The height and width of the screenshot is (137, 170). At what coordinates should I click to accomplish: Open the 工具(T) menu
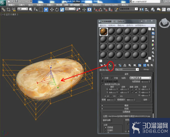tap(21, 5)
